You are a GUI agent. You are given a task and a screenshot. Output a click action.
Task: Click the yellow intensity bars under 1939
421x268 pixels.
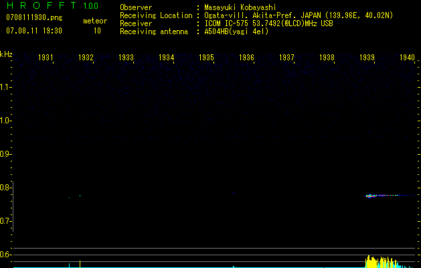pyautogui.click(x=381, y=262)
